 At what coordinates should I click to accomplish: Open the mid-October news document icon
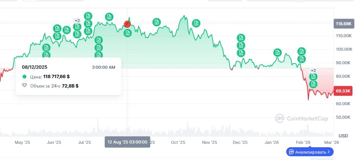click(196, 23)
